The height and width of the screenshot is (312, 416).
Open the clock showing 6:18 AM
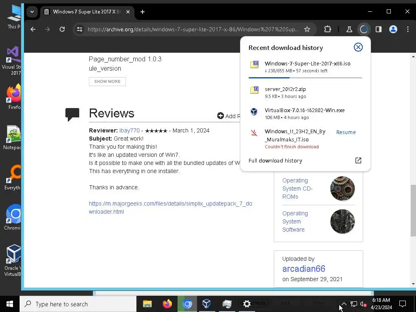point(381,304)
